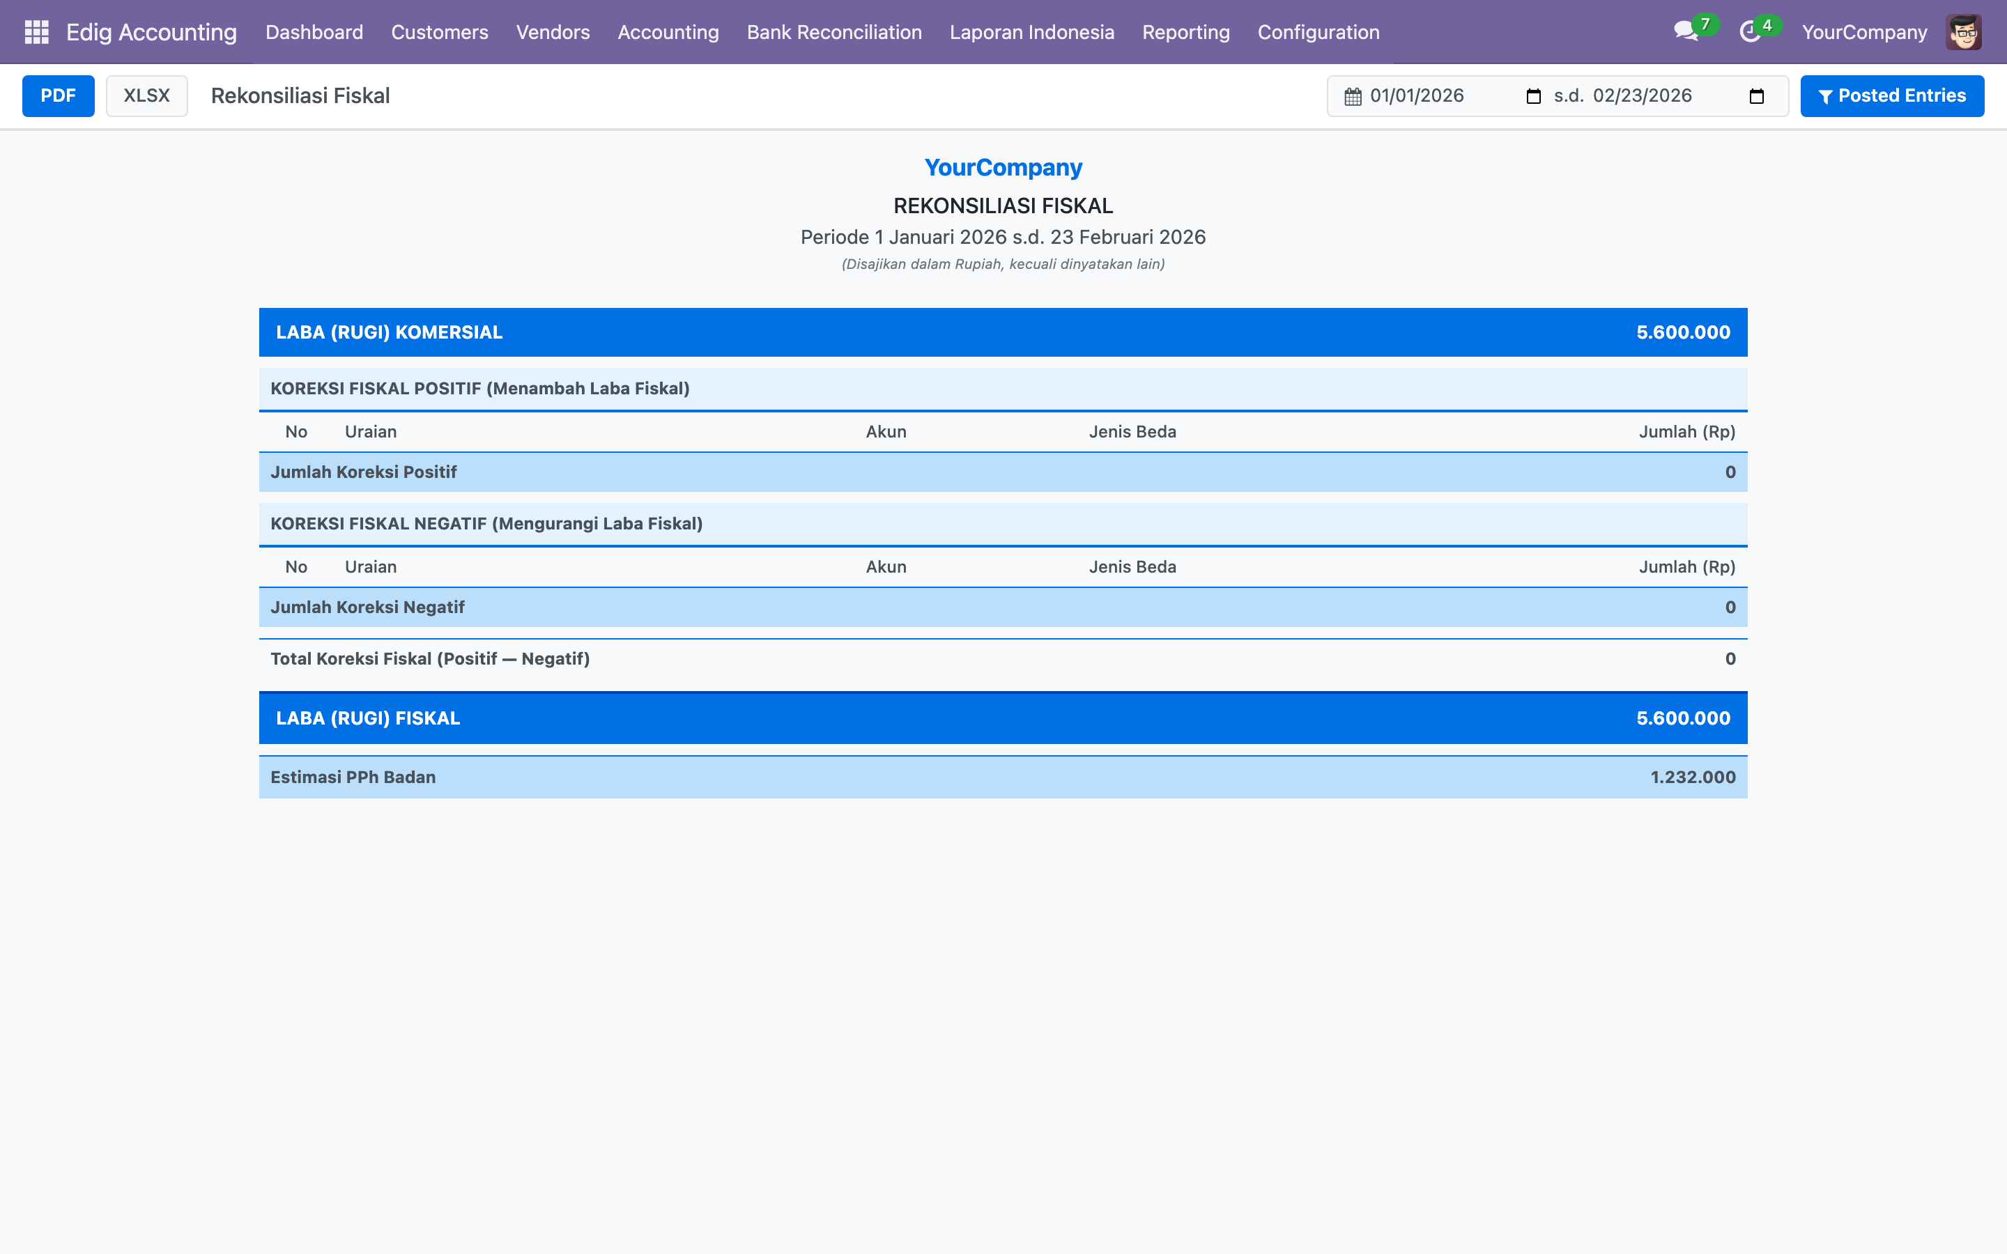Viewport: 2007px width, 1254px height.
Task: Click the user avatar picture
Action: (1963, 32)
